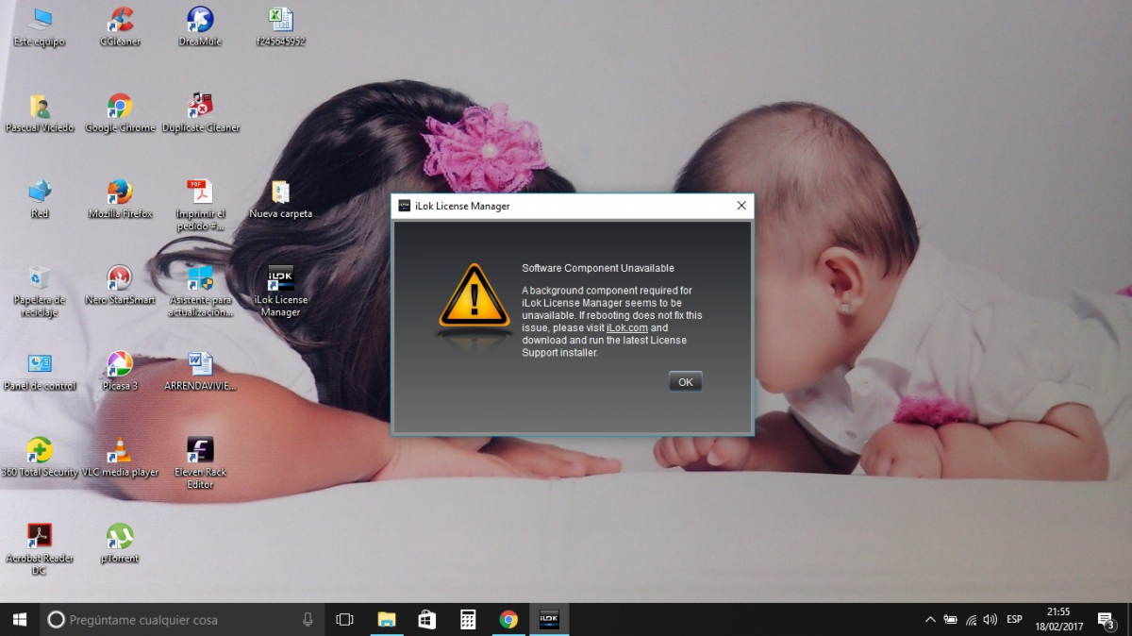Close the iLok License Manager dialog
Screen dimensions: 1132x636
coord(741,206)
